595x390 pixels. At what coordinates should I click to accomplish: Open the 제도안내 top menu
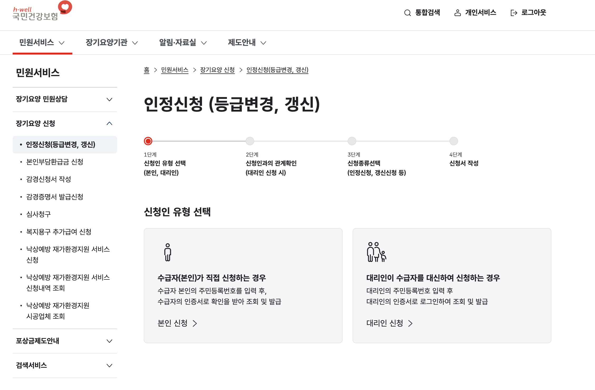pos(247,42)
